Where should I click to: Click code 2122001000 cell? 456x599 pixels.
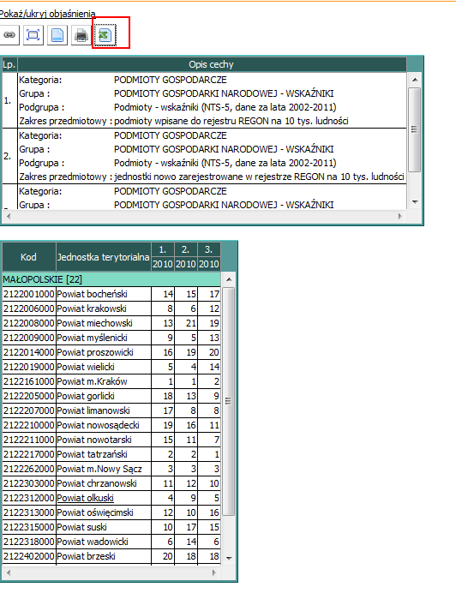[x=29, y=294]
